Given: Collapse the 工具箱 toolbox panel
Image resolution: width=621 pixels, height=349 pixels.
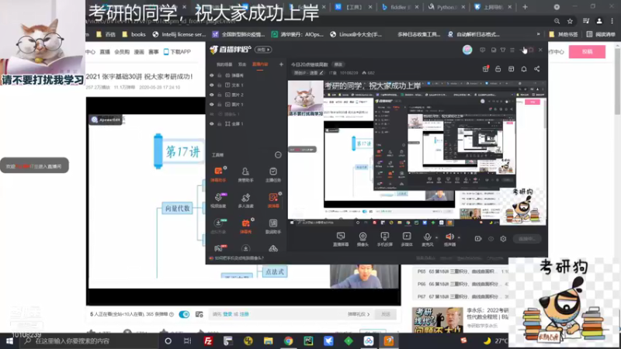Looking at the screenshot, I should (x=278, y=154).
